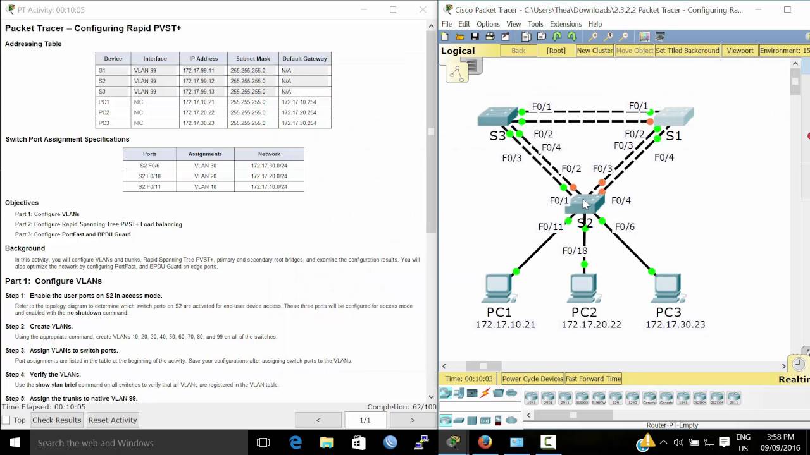Click the PC2 computer icon
The width and height of the screenshot is (810, 455).
(583, 288)
